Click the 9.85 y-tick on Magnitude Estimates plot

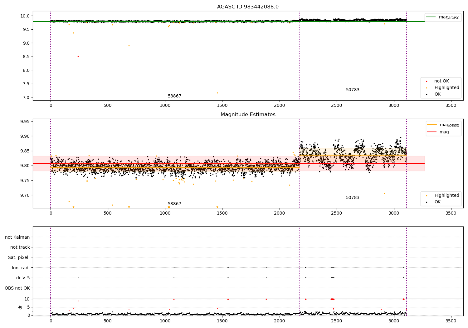26,151
